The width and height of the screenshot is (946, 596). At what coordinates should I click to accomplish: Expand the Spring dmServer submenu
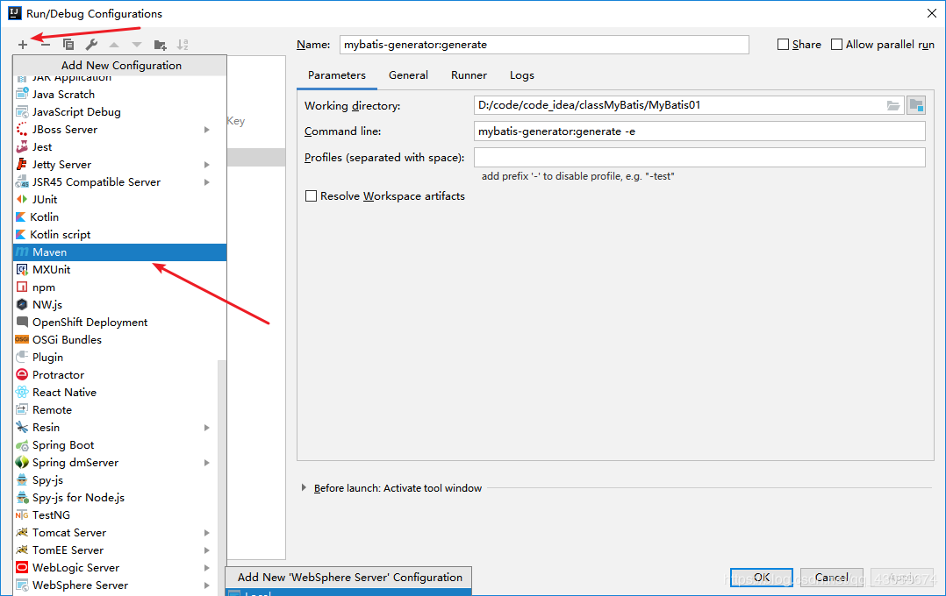[207, 462]
